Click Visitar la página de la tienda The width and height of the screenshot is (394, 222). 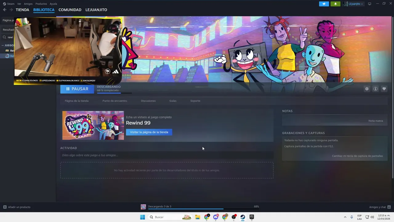149,132
